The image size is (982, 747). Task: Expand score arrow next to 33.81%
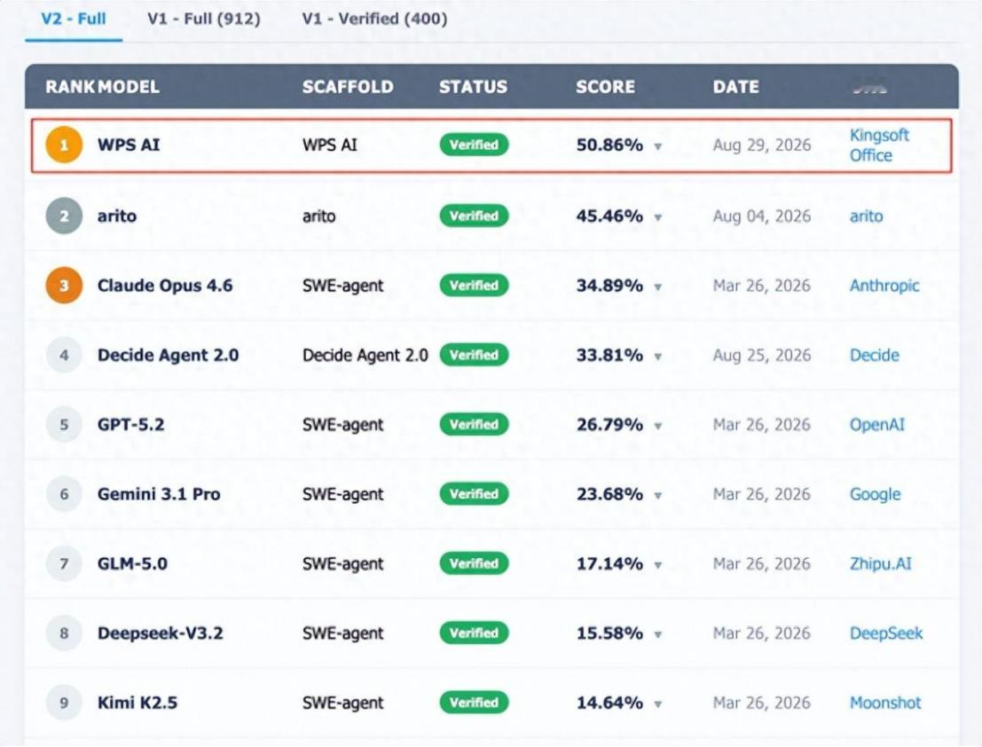pyautogui.click(x=658, y=357)
